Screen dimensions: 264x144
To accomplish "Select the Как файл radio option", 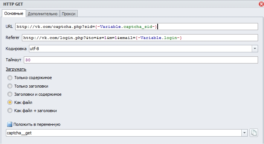I will tap(10, 102).
